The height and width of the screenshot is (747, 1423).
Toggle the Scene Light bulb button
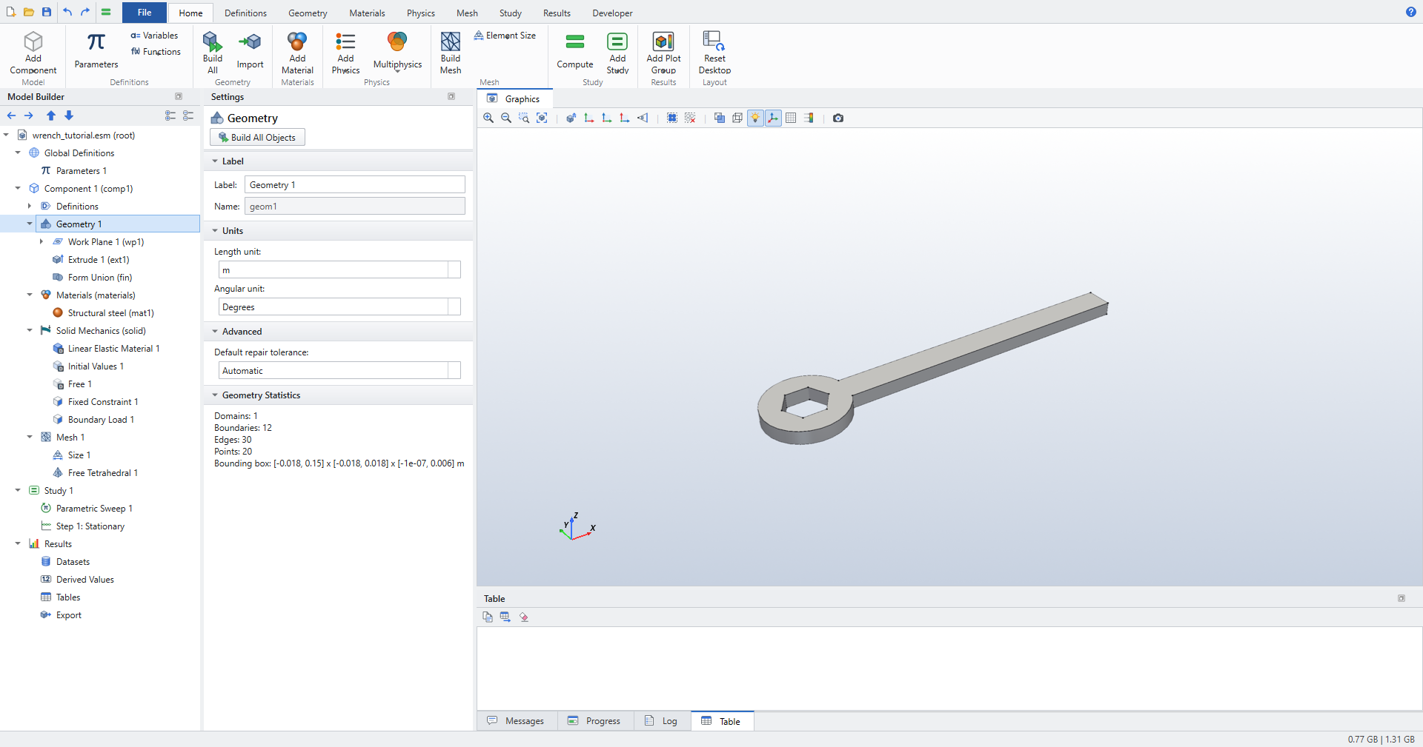[x=755, y=118]
